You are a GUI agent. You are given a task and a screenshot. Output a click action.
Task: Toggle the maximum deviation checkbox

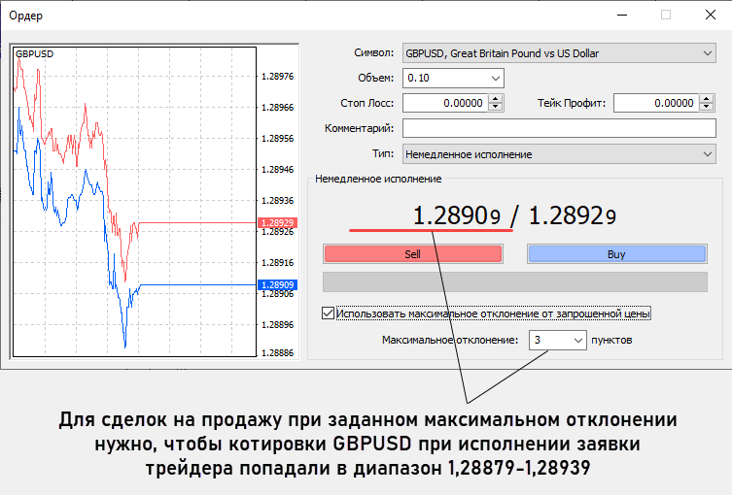pyautogui.click(x=328, y=313)
